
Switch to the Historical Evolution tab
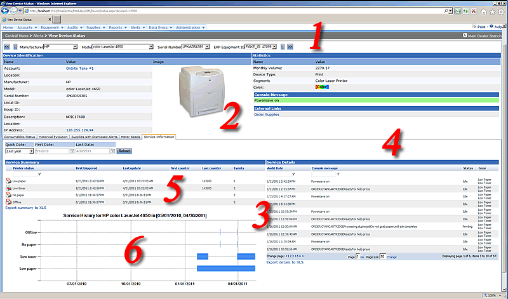click(x=53, y=137)
